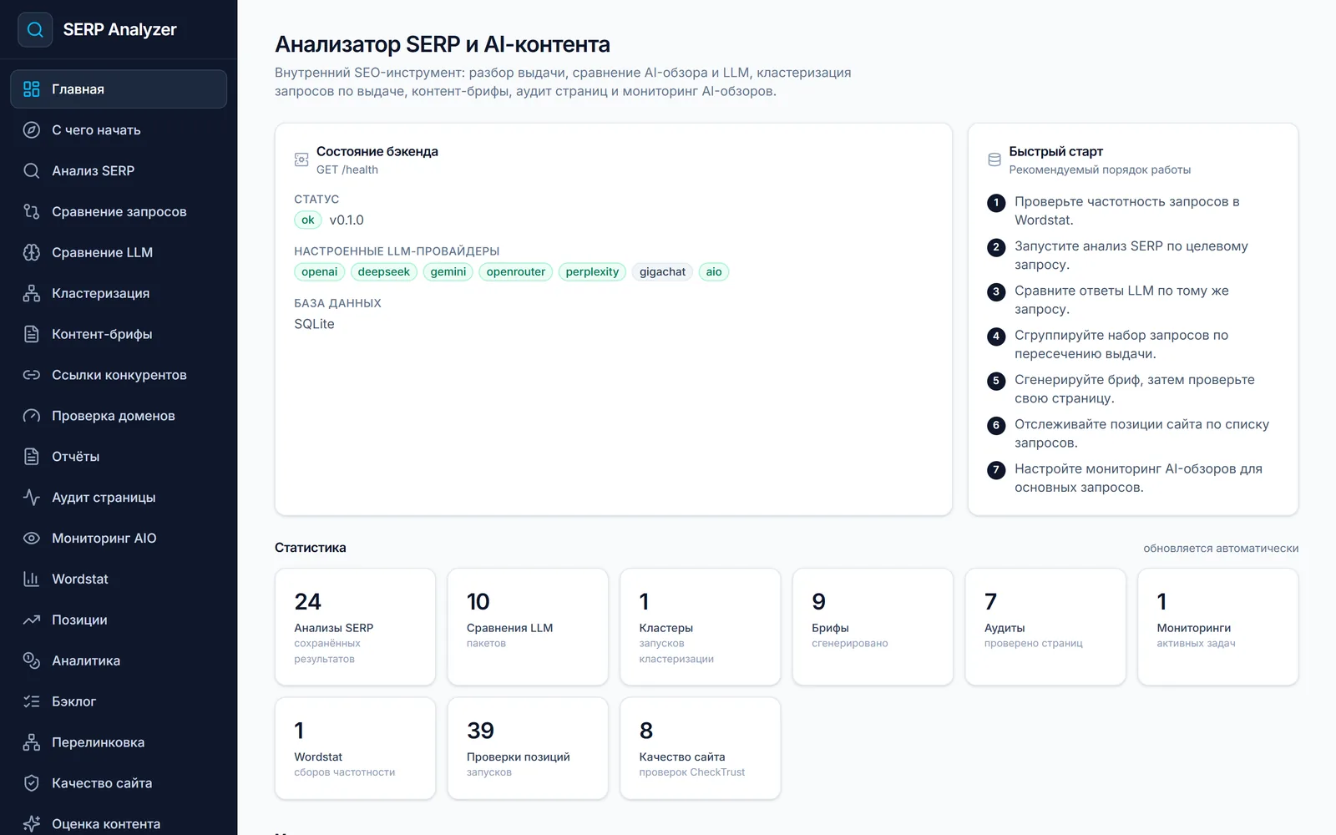Click the file icon beside Отчёты
This screenshot has width=1336, height=835.
pos(32,457)
